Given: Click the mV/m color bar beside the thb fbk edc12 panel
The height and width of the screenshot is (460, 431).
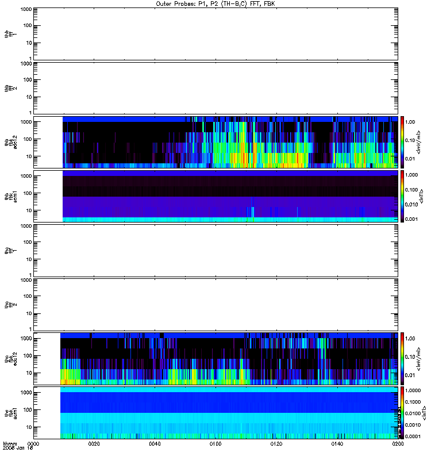Looking at the screenshot, I should 402,142.
